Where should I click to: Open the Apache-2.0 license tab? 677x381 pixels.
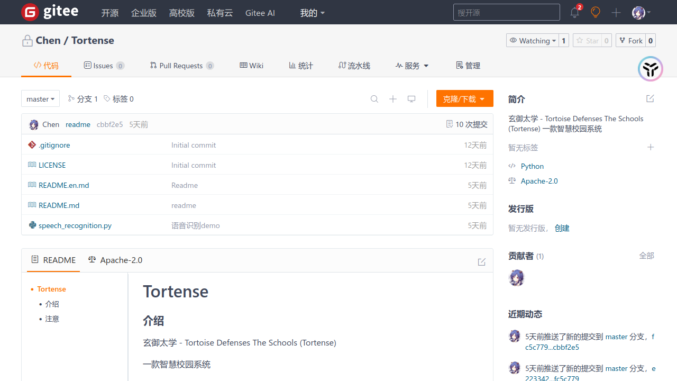[115, 260]
